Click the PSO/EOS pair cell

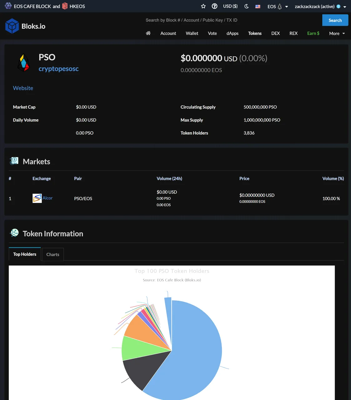click(83, 198)
